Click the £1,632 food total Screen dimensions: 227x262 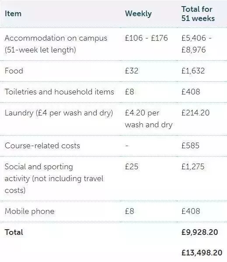click(x=193, y=71)
